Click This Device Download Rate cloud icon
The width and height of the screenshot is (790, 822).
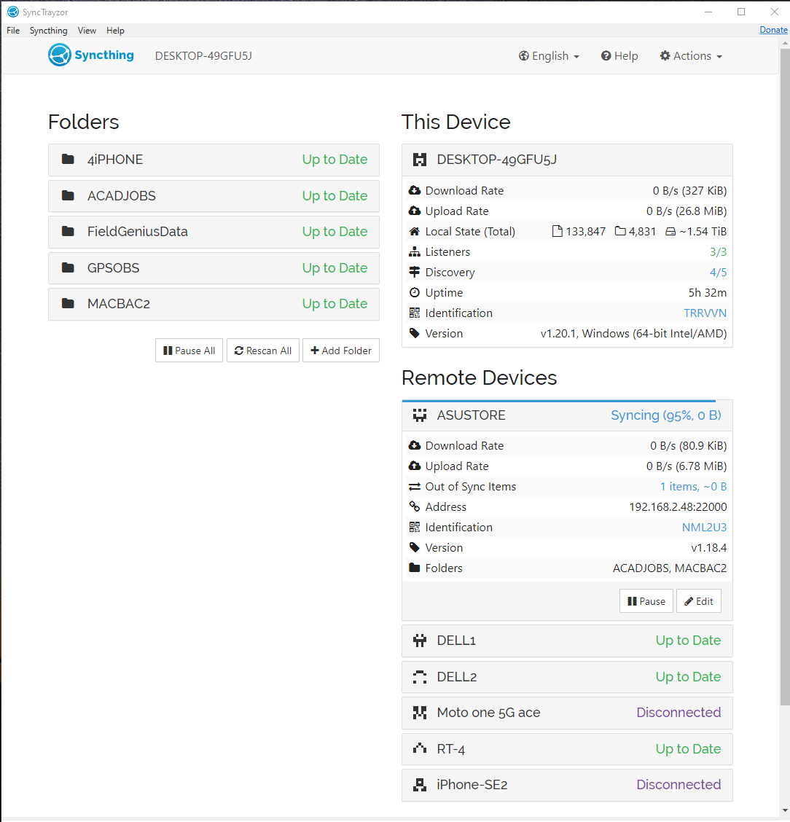(415, 190)
